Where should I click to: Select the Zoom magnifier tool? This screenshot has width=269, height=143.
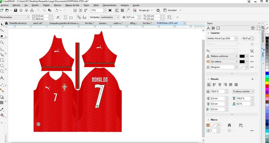pos(2,42)
